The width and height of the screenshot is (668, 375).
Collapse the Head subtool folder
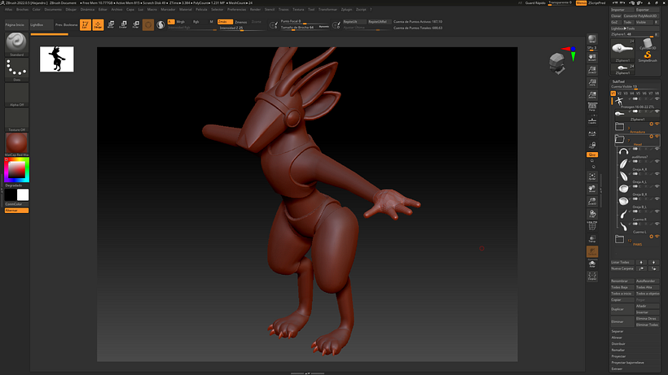tap(620, 139)
